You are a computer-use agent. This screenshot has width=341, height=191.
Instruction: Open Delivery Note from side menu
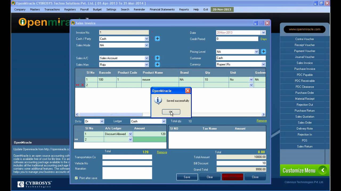305,129
